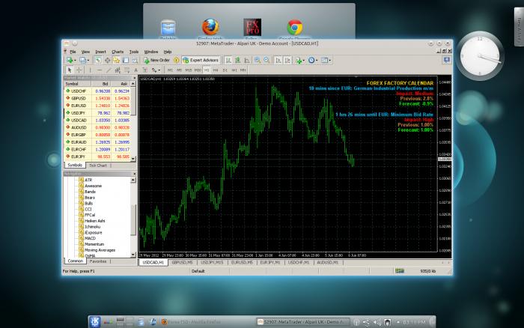
Task: Click the draw text label tool
Action: pos(135,70)
